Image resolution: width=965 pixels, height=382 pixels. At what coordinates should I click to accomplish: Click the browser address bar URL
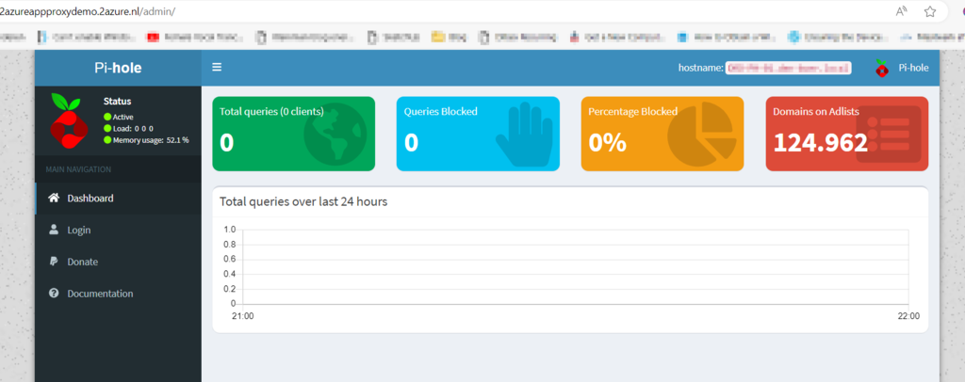(90, 11)
